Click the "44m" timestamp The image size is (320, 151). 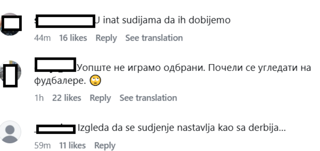(x=42, y=38)
